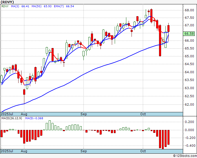Click the 0.000 MACD axis label
This screenshot has width=197, height=158.
point(189,130)
